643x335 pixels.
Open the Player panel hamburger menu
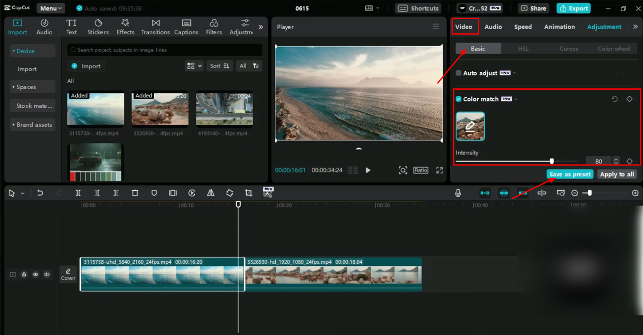click(x=436, y=27)
